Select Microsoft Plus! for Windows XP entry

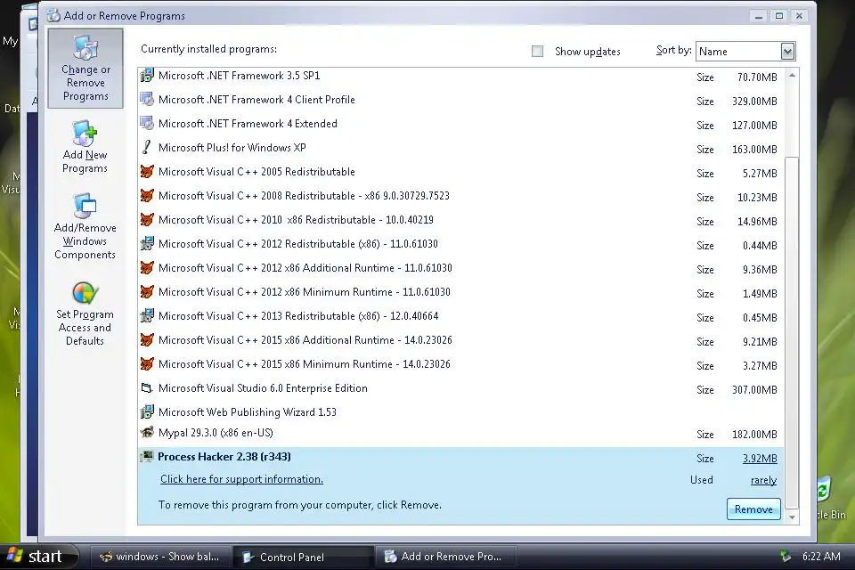tap(461, 148)
